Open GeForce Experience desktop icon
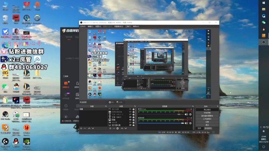This screenshot has width=269, height=151. (27, 144)
